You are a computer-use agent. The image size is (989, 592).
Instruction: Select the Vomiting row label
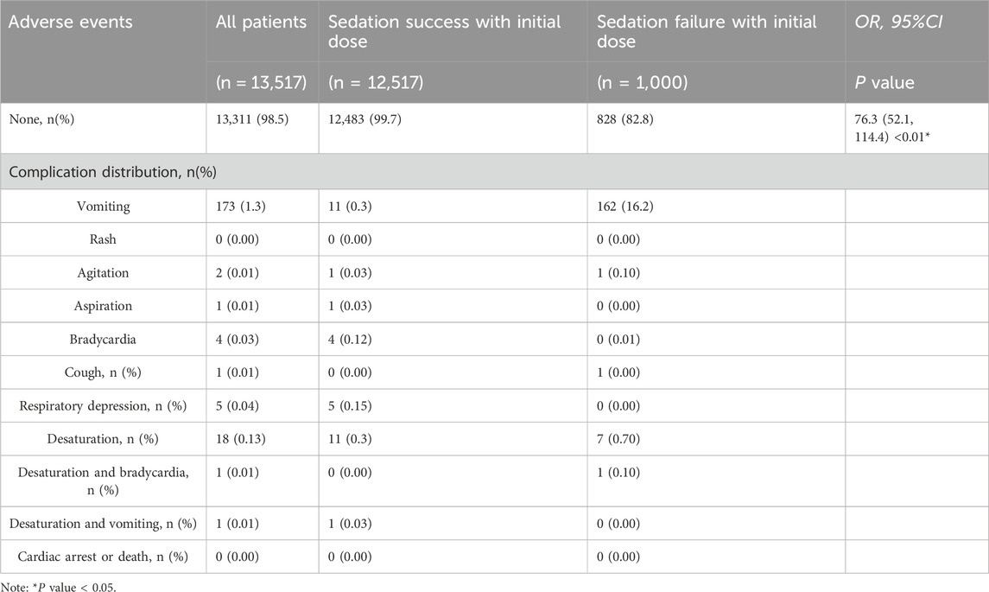point(104,207)
